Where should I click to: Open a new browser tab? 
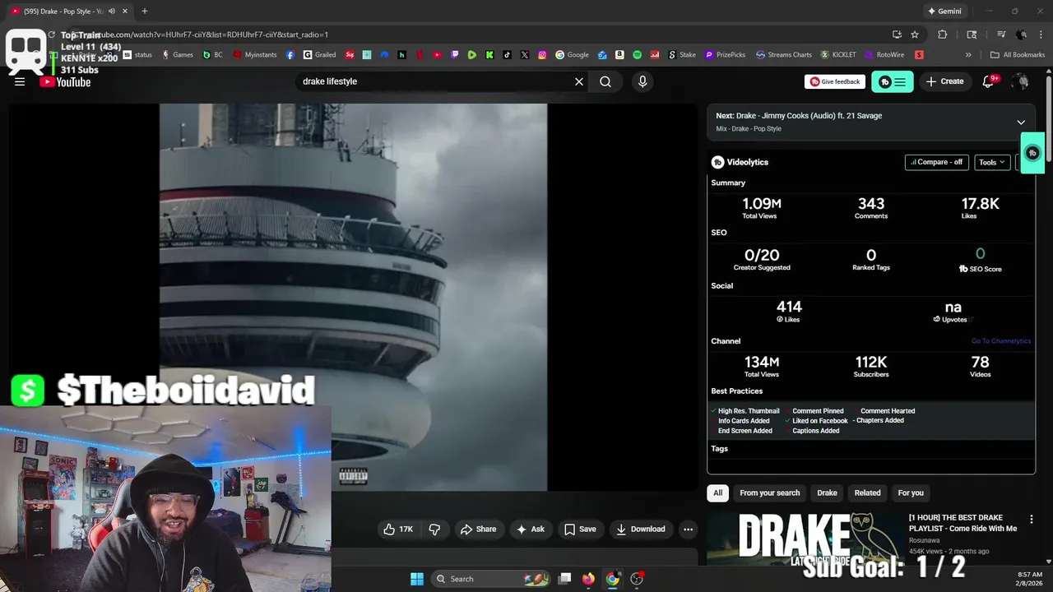pos(144,12)
